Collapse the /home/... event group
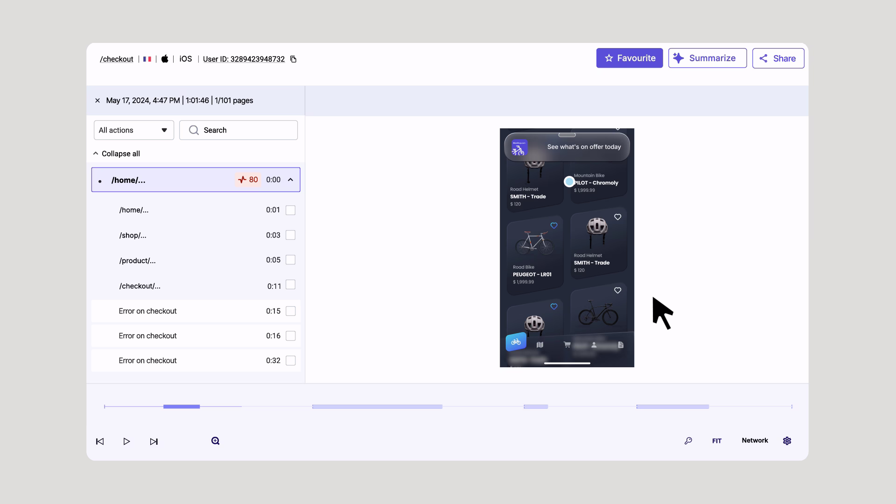Image resolution: width=896 pixels, height=504 pixels. click(x=290, y=180)
